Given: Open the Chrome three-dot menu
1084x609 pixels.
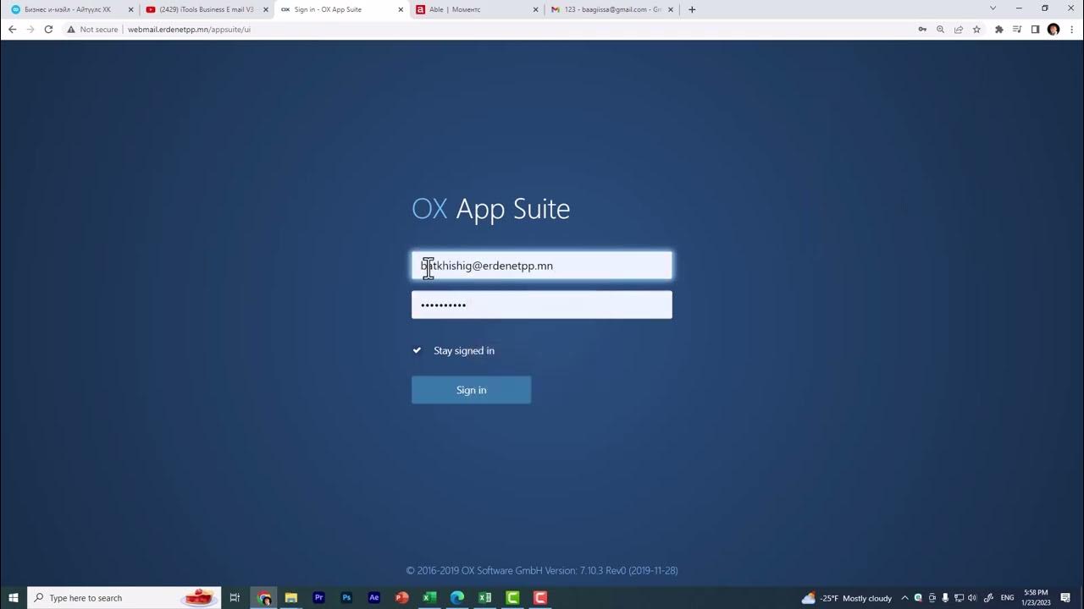Looking at the screenshot, I should point(1072,29).
